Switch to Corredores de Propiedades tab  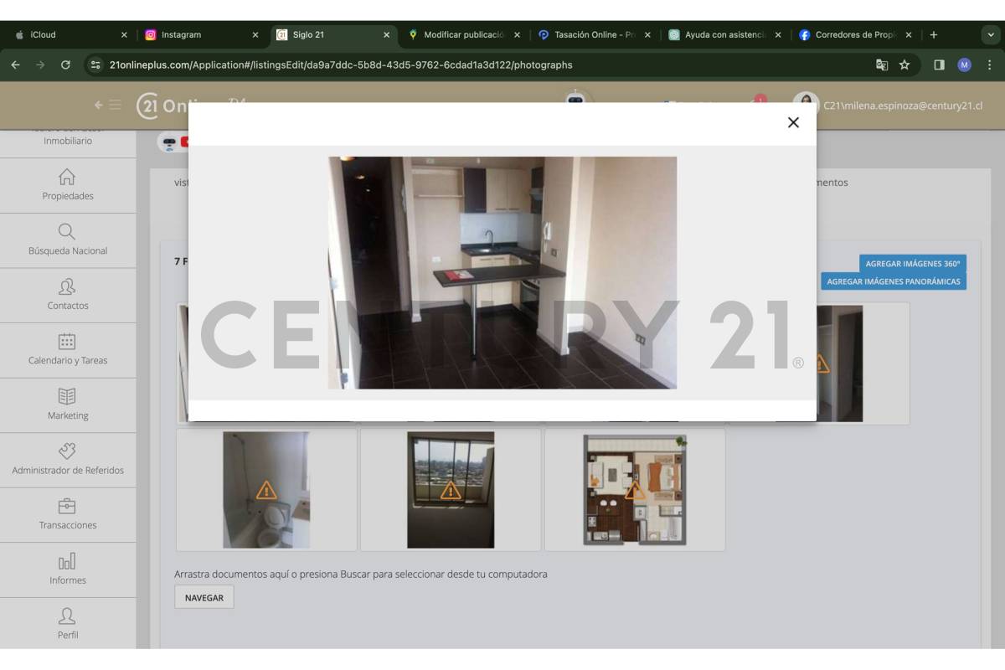(x=854, y=35)
